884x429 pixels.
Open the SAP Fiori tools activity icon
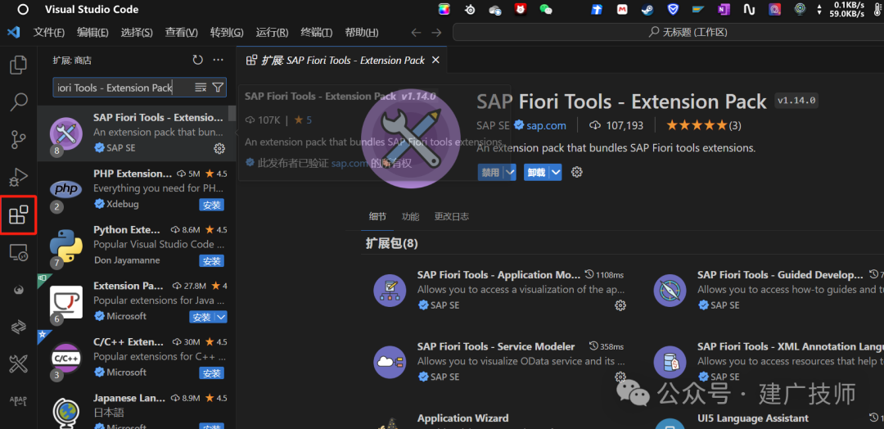click(x=19, y=364)
